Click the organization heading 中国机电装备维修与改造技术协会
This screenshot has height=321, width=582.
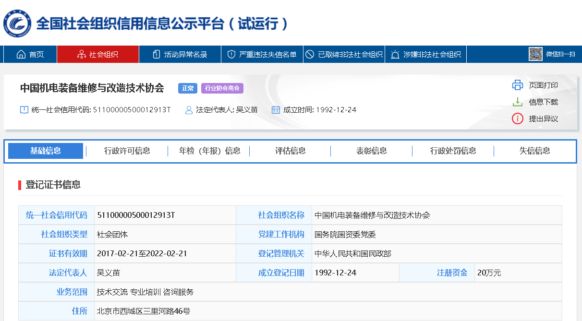pyautogui.click(x=92, y=88)
